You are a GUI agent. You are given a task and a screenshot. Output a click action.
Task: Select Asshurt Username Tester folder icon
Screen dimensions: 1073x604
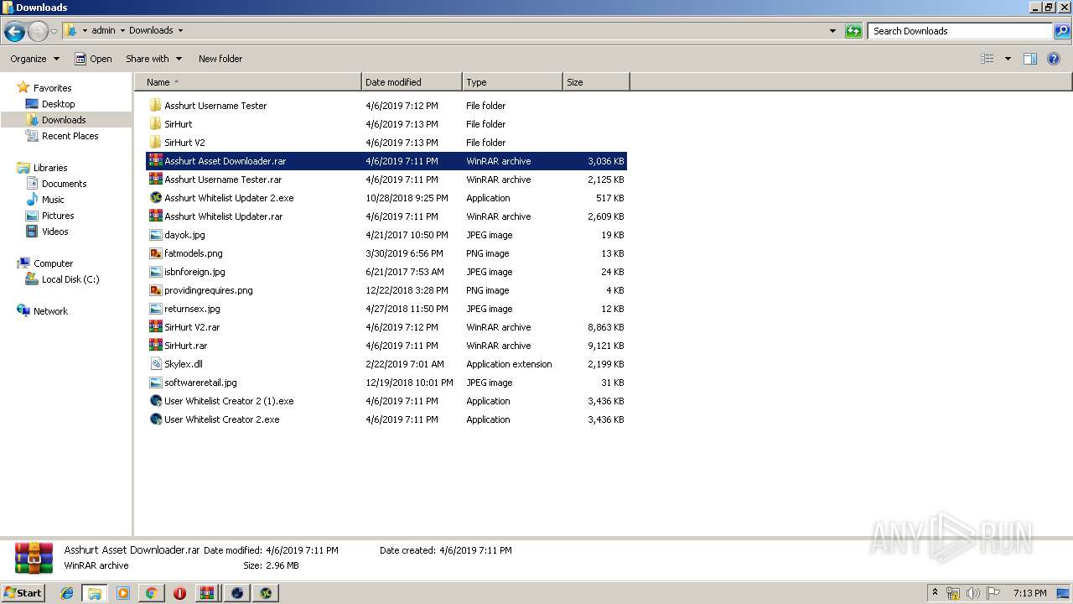[155, 106]
